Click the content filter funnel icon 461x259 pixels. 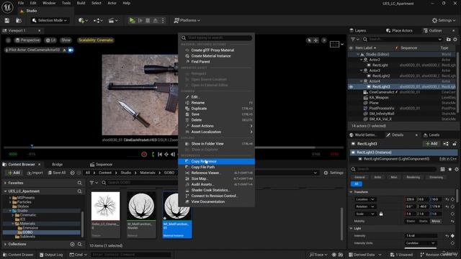(x=93, y=183)
